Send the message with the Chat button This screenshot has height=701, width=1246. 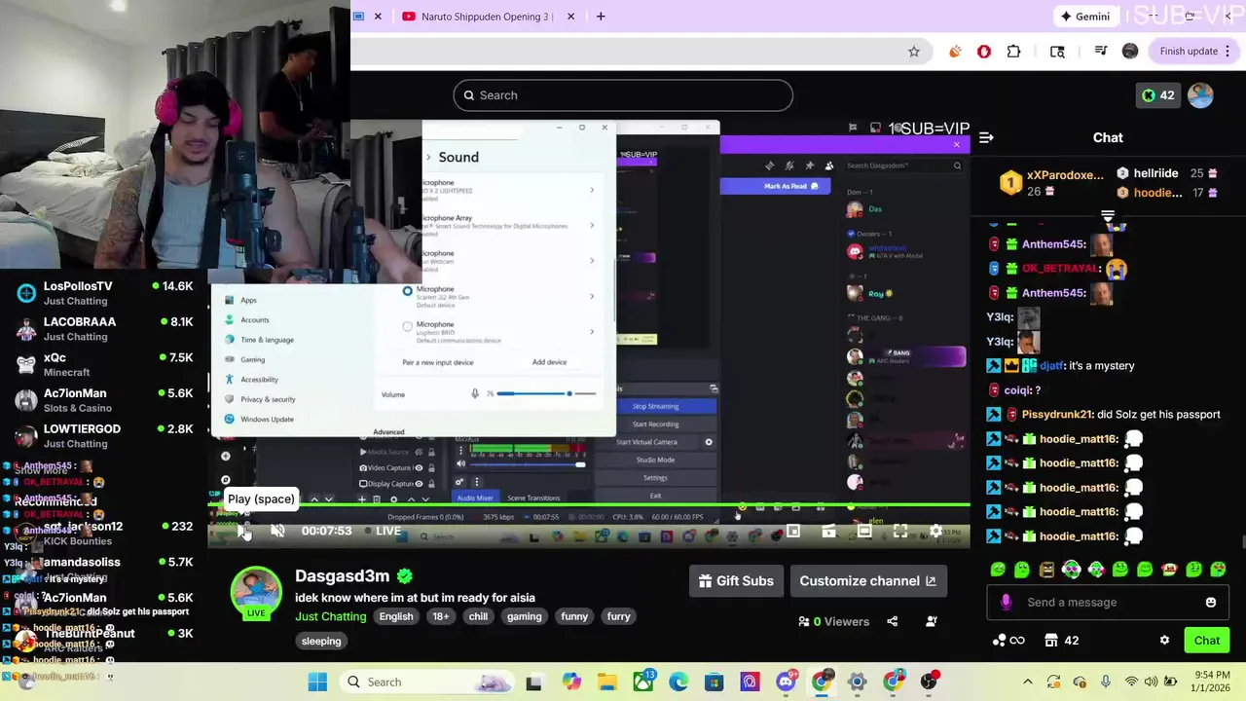coord(1207,641)
